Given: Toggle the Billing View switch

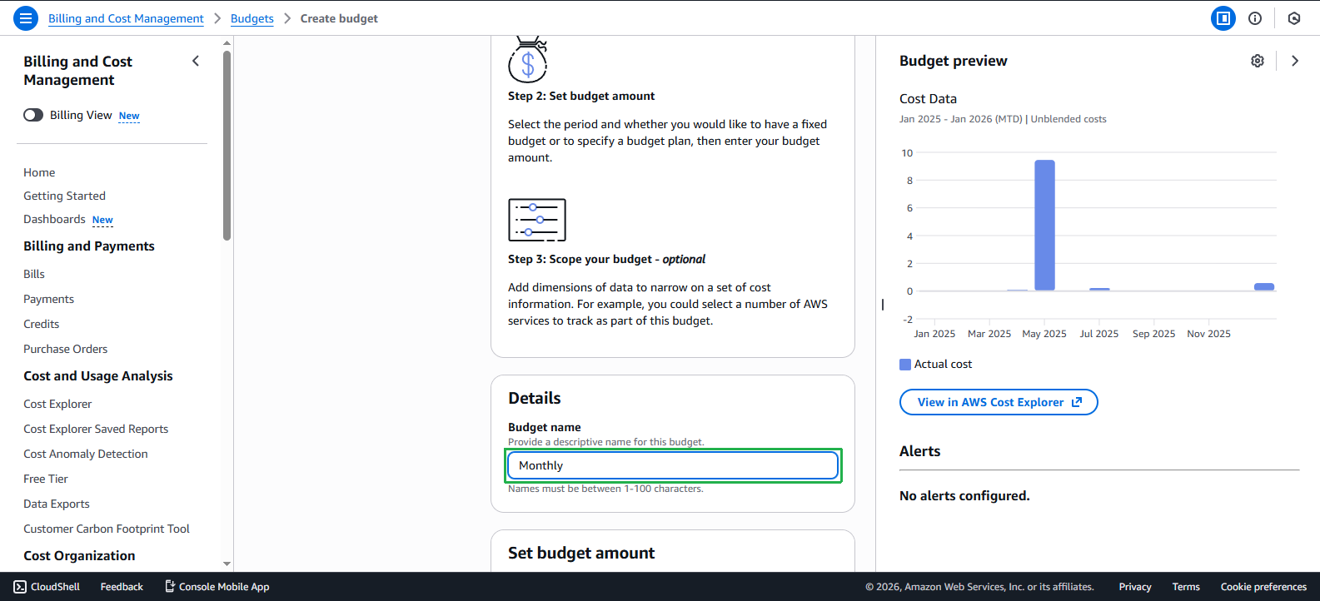Looking at the screenshot, I should [33, 115].
